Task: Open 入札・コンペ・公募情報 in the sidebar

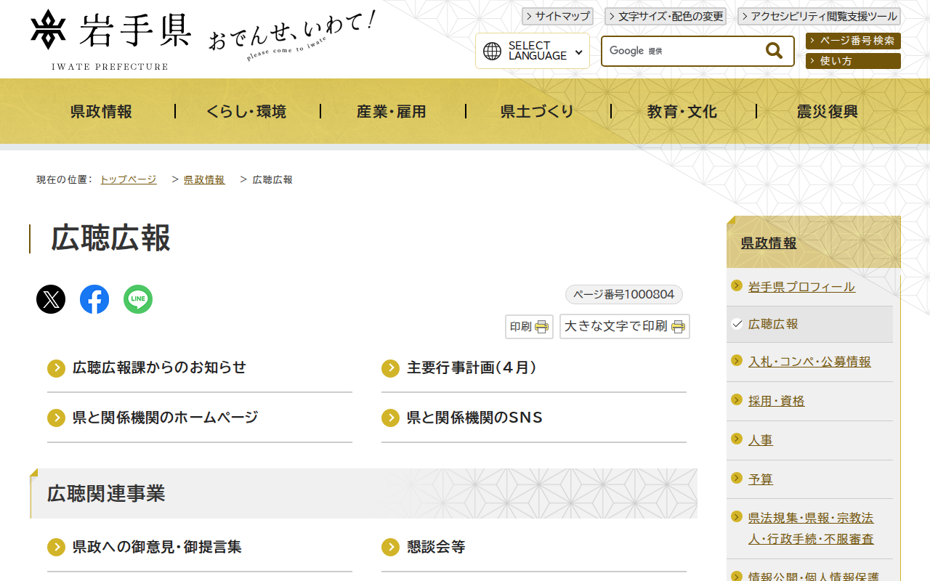Action: pos(810,361)
